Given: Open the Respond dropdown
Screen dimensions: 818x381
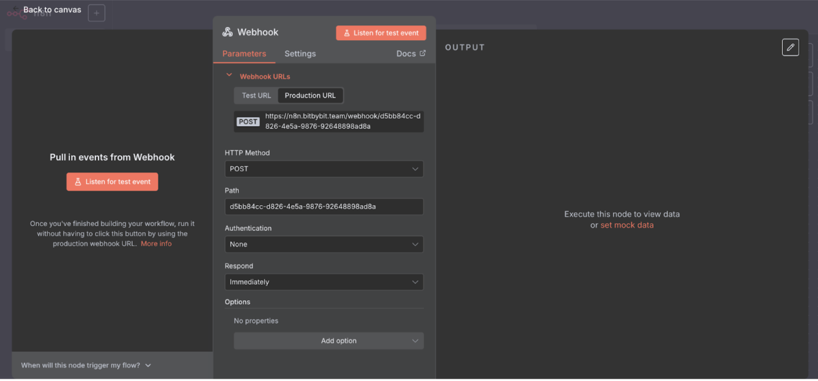Looking at the screenshot, I should 324,282.
